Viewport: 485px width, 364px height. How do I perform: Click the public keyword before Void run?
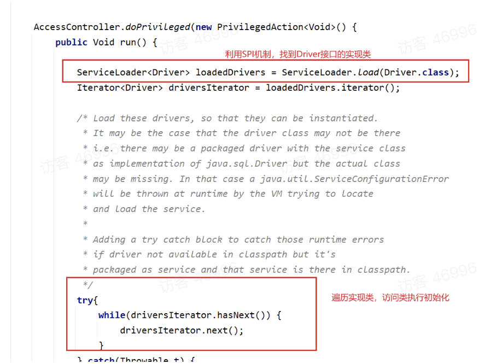[x=71, y=43]
